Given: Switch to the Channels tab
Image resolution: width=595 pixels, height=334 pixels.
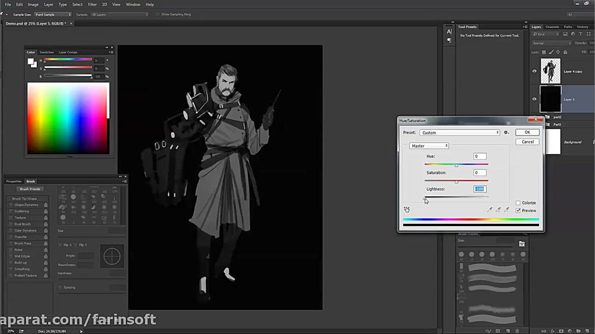Looking at the screenshot, I should coord(552,27).
